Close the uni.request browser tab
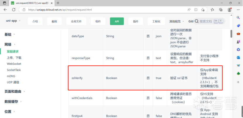The height and width of the screenshot is (118, 243). 51,3
